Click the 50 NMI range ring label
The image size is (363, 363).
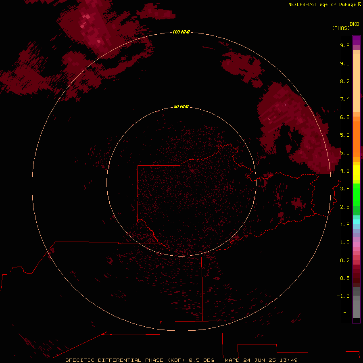click(x=181, y=106)
